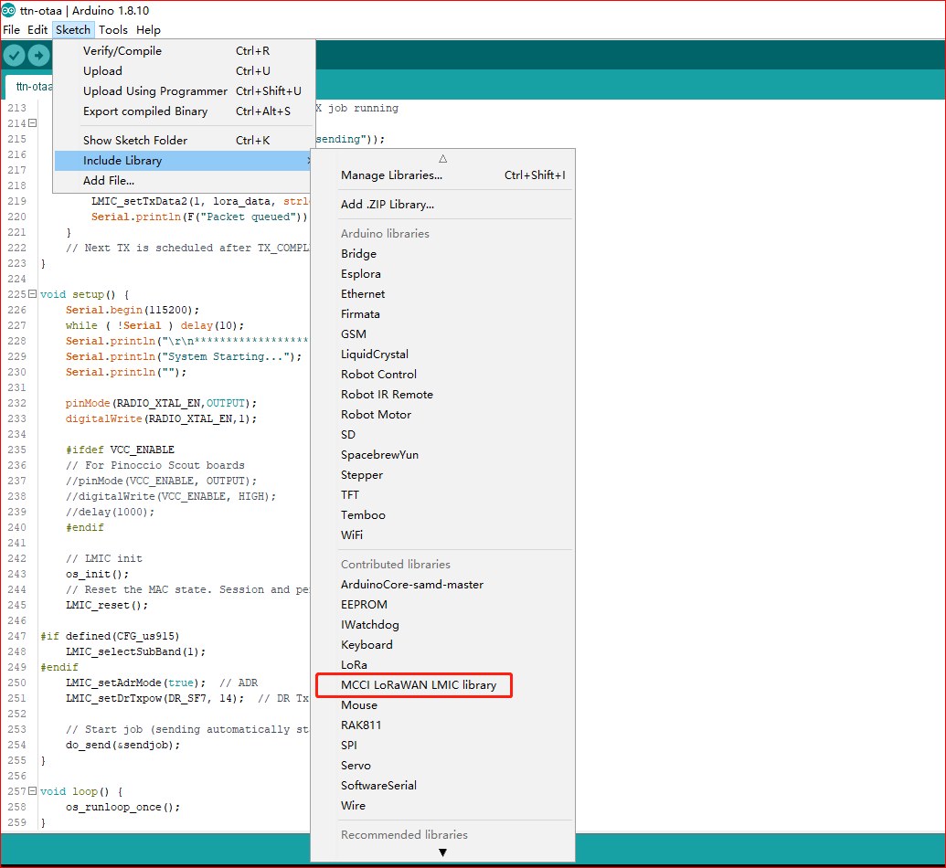Expand Include Library submenu entry
The width and height of the screenshot is (946, 868).
[x=184, y=161]
